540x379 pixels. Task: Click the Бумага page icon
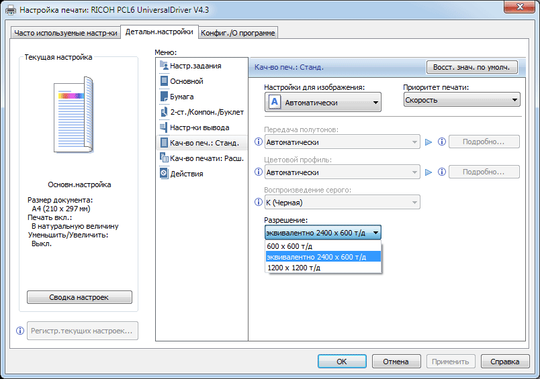(x=164, y=97)
